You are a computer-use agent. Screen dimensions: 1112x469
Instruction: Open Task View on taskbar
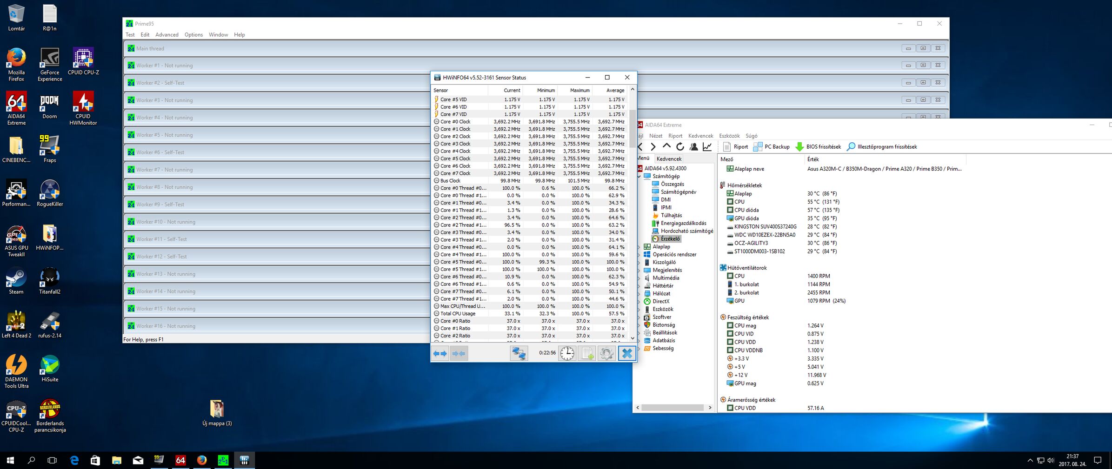52,460
